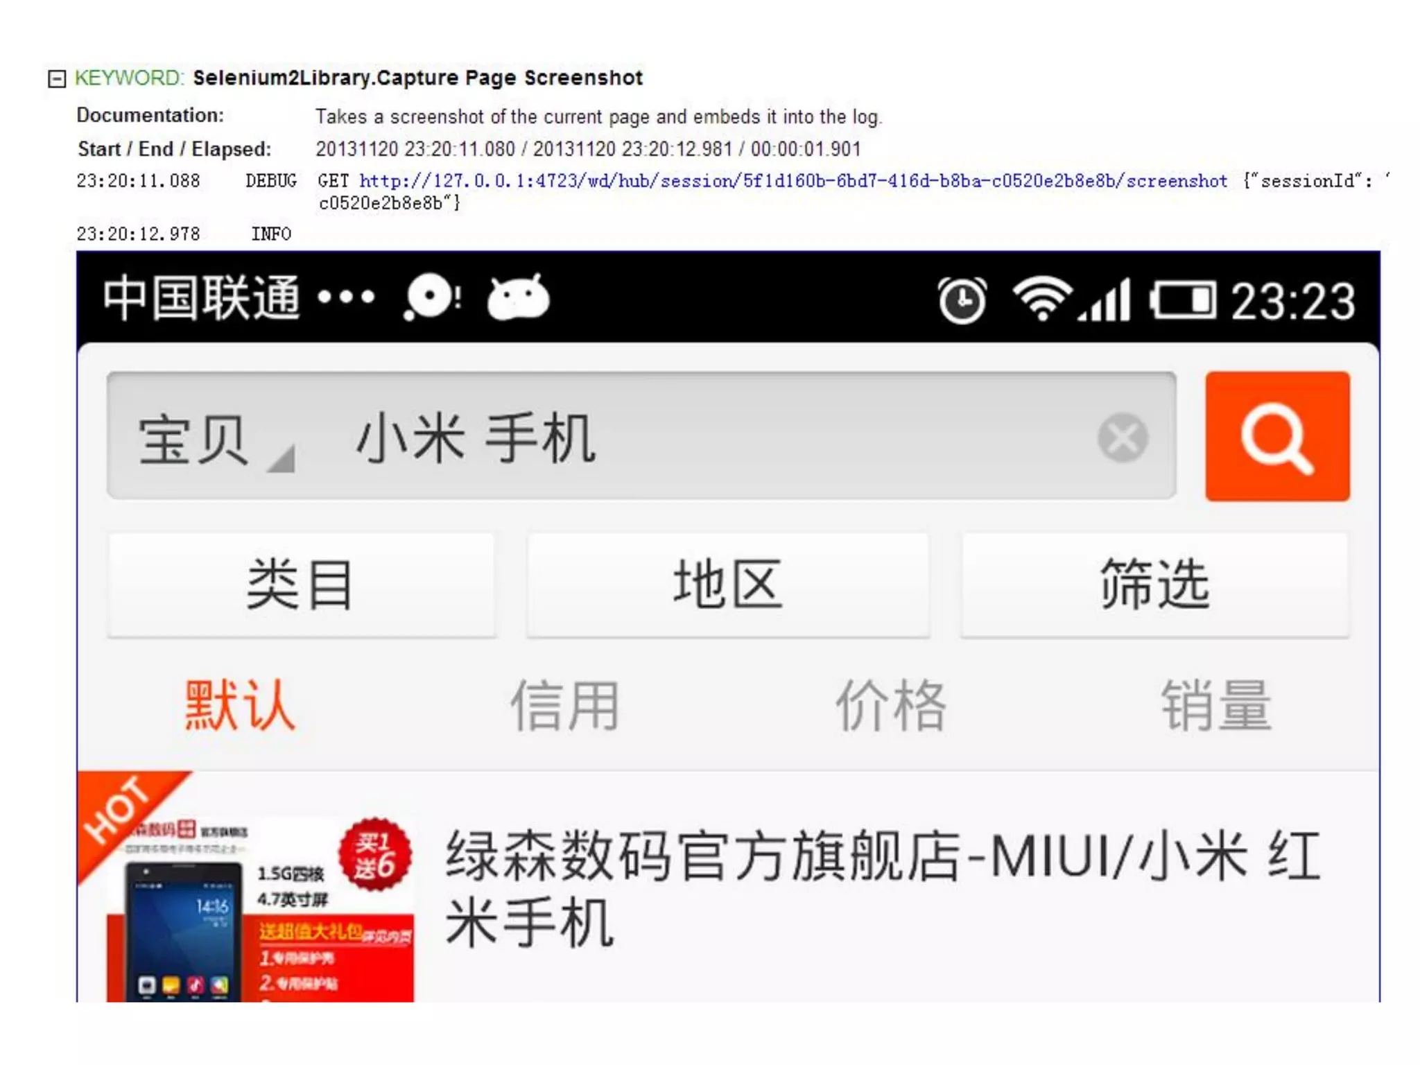Open the 地区 region filter
Viewport: 1420px width, 1065px height.
tap(727, 585)
